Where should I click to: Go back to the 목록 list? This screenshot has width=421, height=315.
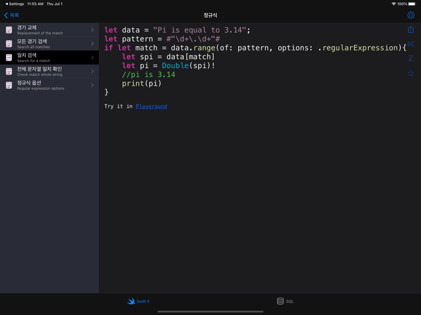pos(12,15)
